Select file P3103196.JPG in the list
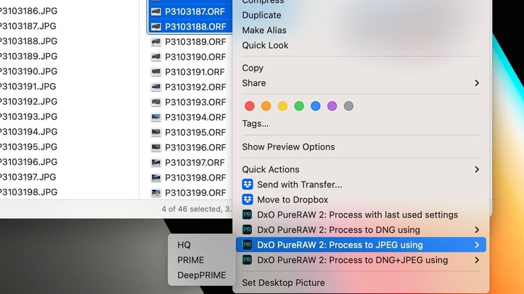The width and height of the screenshot is (524, 294). (x=28, y=162)
